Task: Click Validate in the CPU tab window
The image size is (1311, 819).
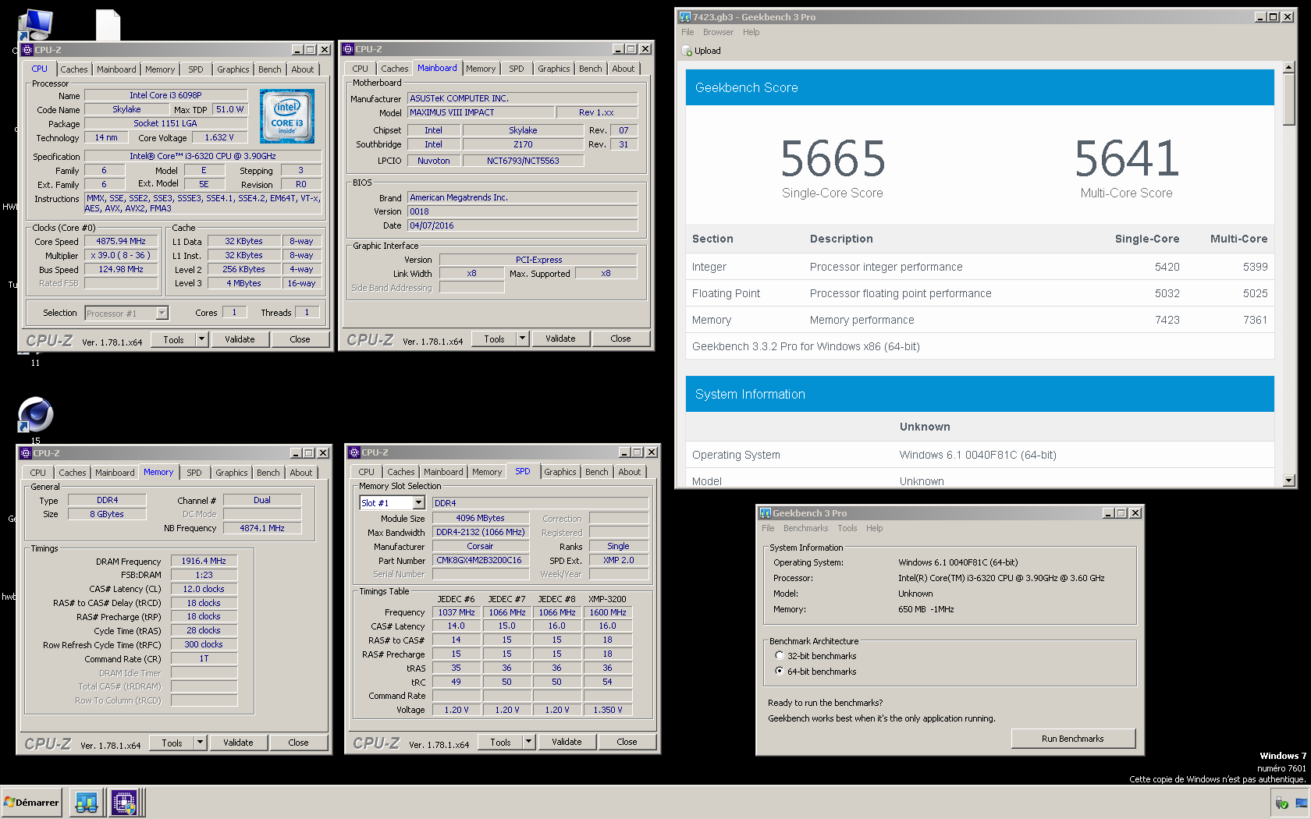Action: point(240,339)
